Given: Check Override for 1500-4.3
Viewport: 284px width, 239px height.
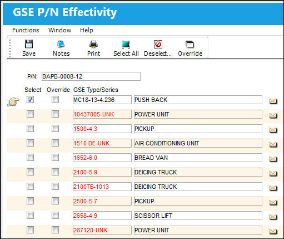Looking at the screenshot, I should 55,129.
